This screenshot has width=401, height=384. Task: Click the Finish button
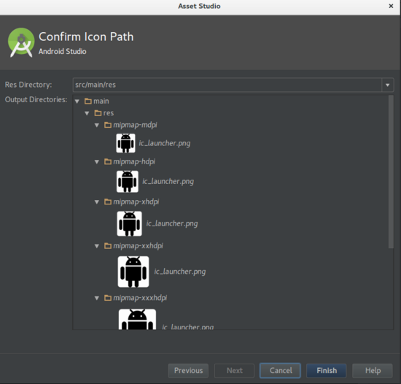pyautogui.click(x=327, y=370)
